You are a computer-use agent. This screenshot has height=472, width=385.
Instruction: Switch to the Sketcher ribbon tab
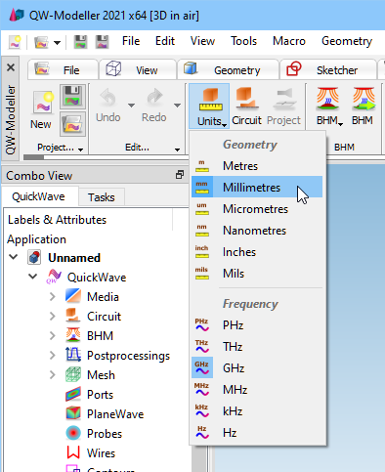[328, 69]
